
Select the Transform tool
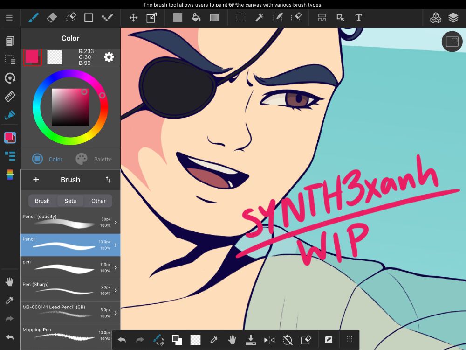(151, 18)
